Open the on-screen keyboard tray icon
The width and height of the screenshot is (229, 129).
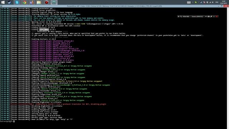point(189,3)
